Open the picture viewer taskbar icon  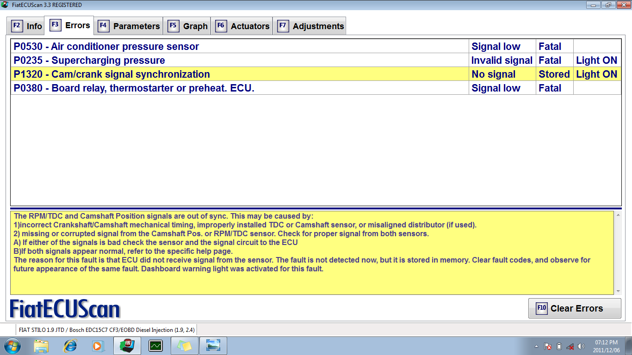coord(213,346)
